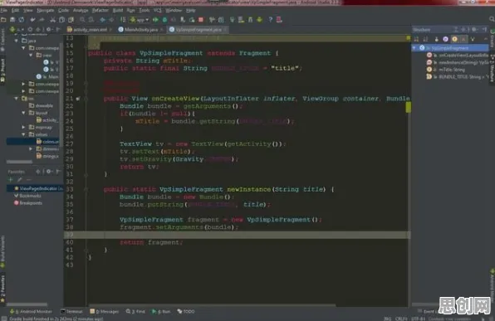Click the green Android SDK Manager icon
Image resolution: width=495 pixels, height=321 pixels.
tap(259, 20)
